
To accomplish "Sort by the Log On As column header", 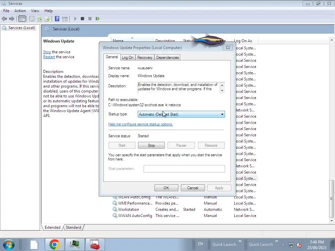I will tap(245, 41).
